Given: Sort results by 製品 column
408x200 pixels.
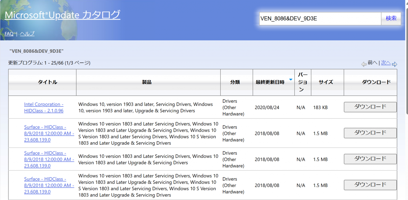Looking at the screenshot, I should click(147, 82).
